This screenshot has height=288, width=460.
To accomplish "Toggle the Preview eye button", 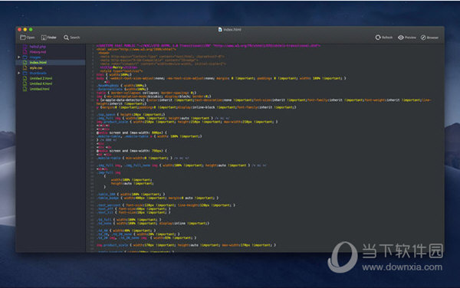I will coord(407,38).
